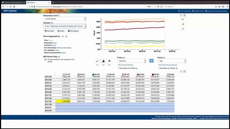Open Filters/Aggregations help icon
Viewport: 230px width, 129px height.
[x=66, y=36]
